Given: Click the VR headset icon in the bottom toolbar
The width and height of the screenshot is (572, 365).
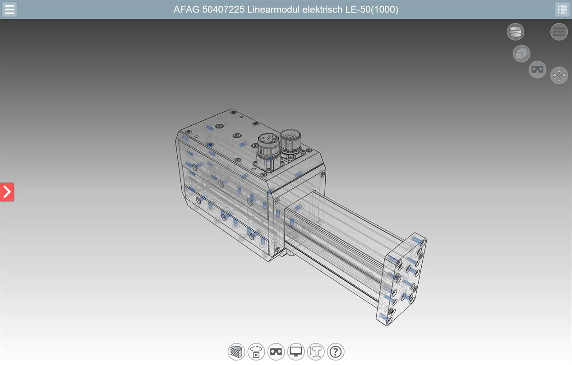Looking at the screenshot, I should coord(276,351).
